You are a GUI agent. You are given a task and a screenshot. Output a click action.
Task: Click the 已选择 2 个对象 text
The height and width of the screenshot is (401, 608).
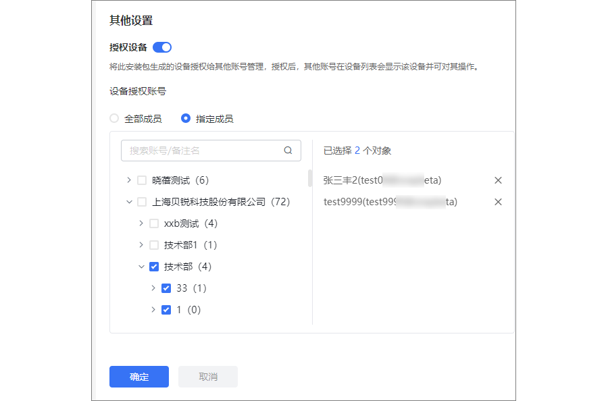[357, 151]
